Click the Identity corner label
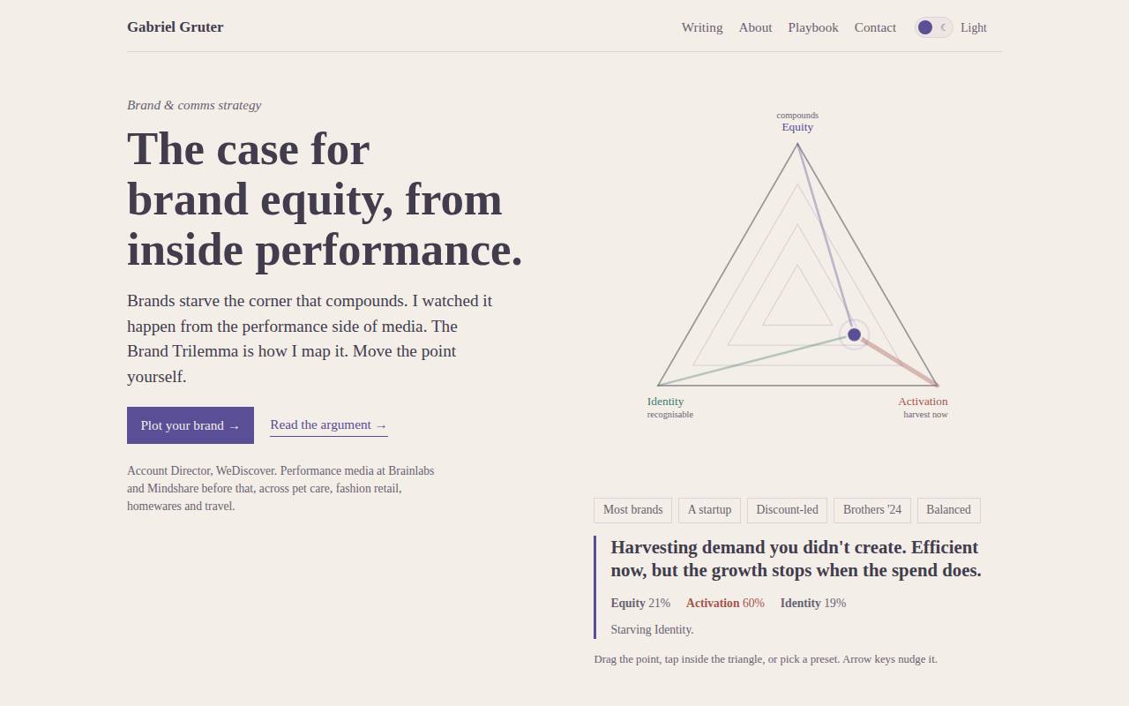 click(665, 402)
